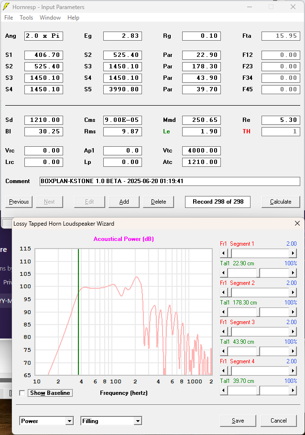Click the Tal1 43.90 cm slider thumb

click(x=258, y=351)
